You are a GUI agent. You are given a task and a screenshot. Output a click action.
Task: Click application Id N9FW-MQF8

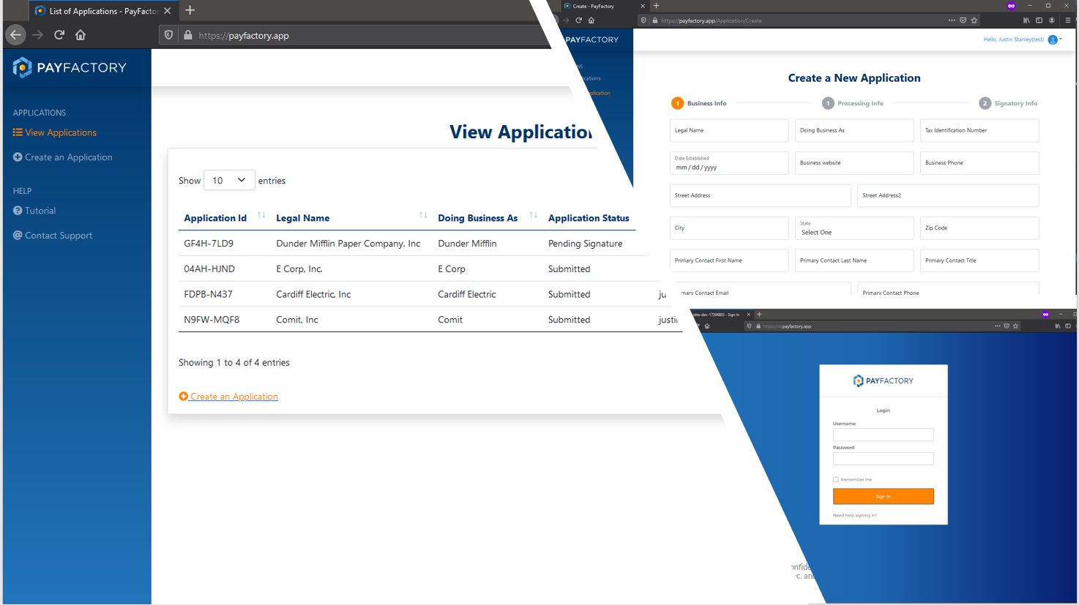click(x=212, y=320)
